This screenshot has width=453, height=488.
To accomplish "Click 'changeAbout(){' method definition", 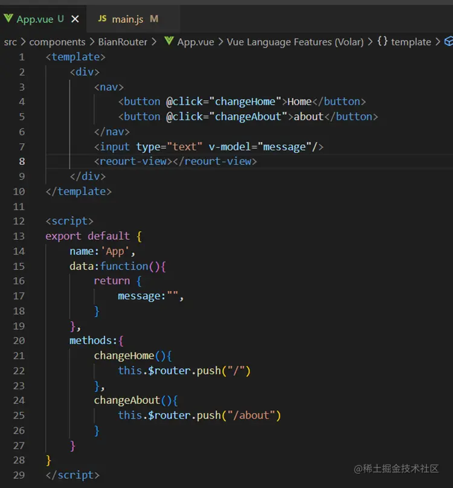I will [136, 400].
